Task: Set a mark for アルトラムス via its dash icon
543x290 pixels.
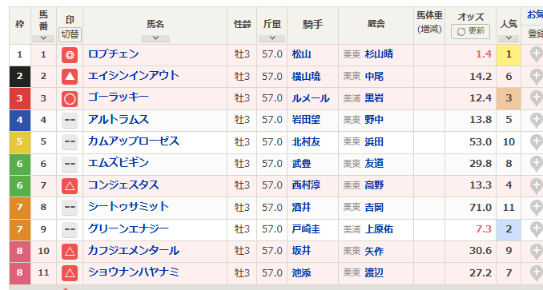Action: click(70, 121)
